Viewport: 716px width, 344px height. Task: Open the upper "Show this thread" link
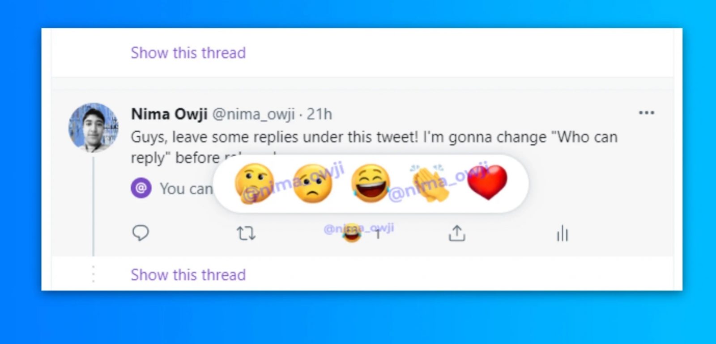(188, 53)
